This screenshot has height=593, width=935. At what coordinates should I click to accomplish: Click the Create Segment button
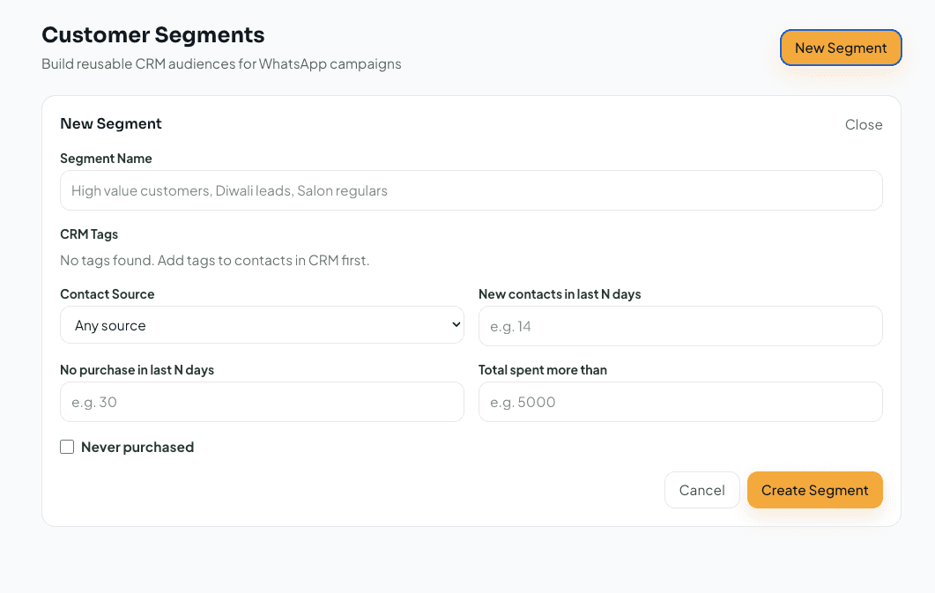(x=814, y=490)
